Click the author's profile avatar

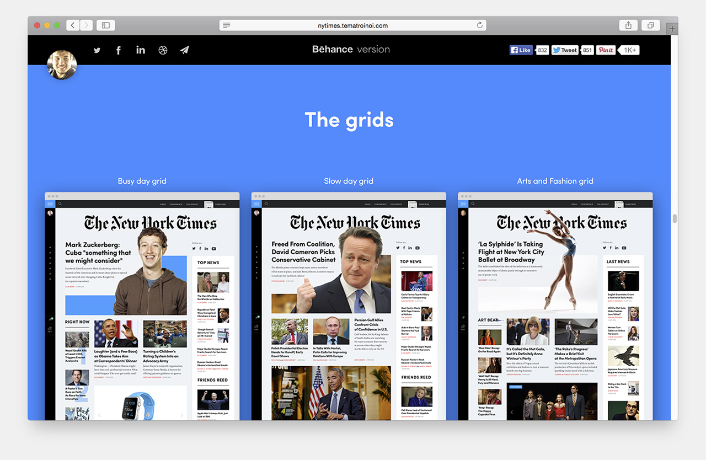[62, 65]
